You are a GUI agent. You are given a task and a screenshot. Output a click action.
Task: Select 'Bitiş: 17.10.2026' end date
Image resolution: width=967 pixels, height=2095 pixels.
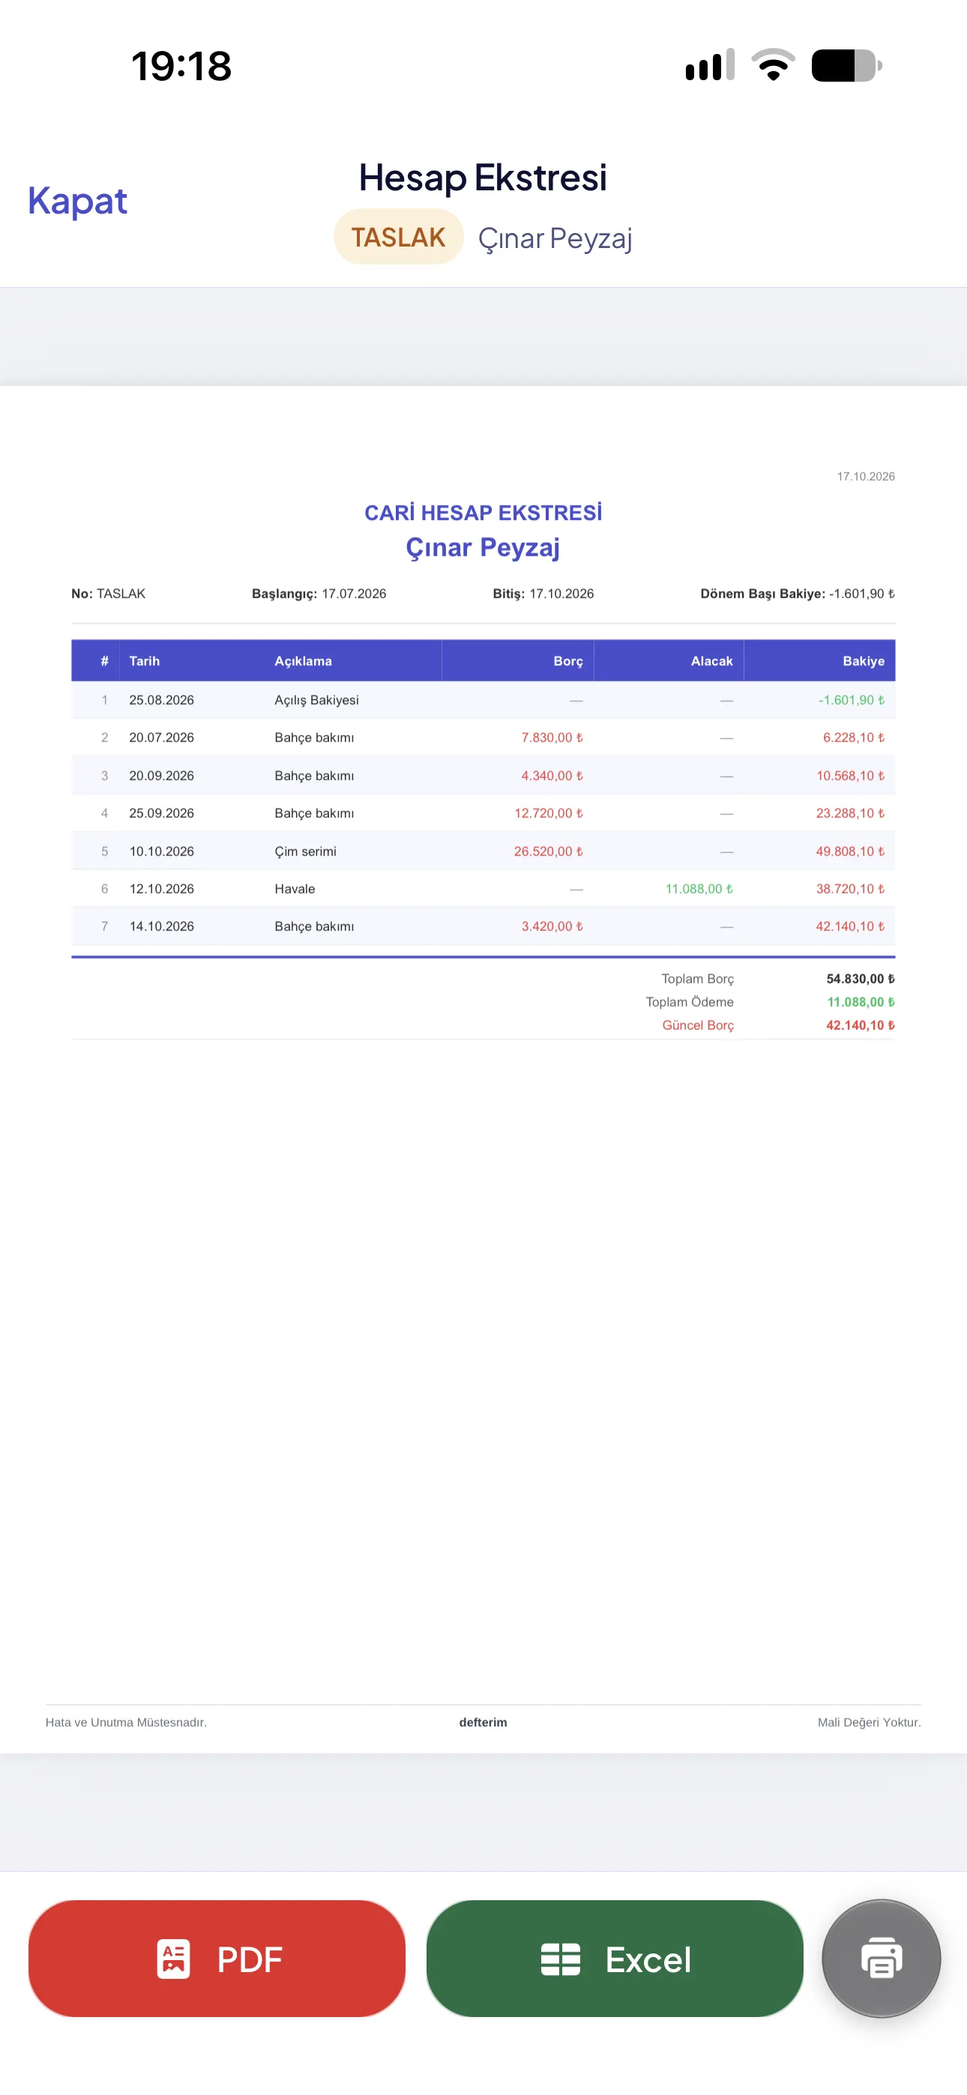tap(543, 593)
